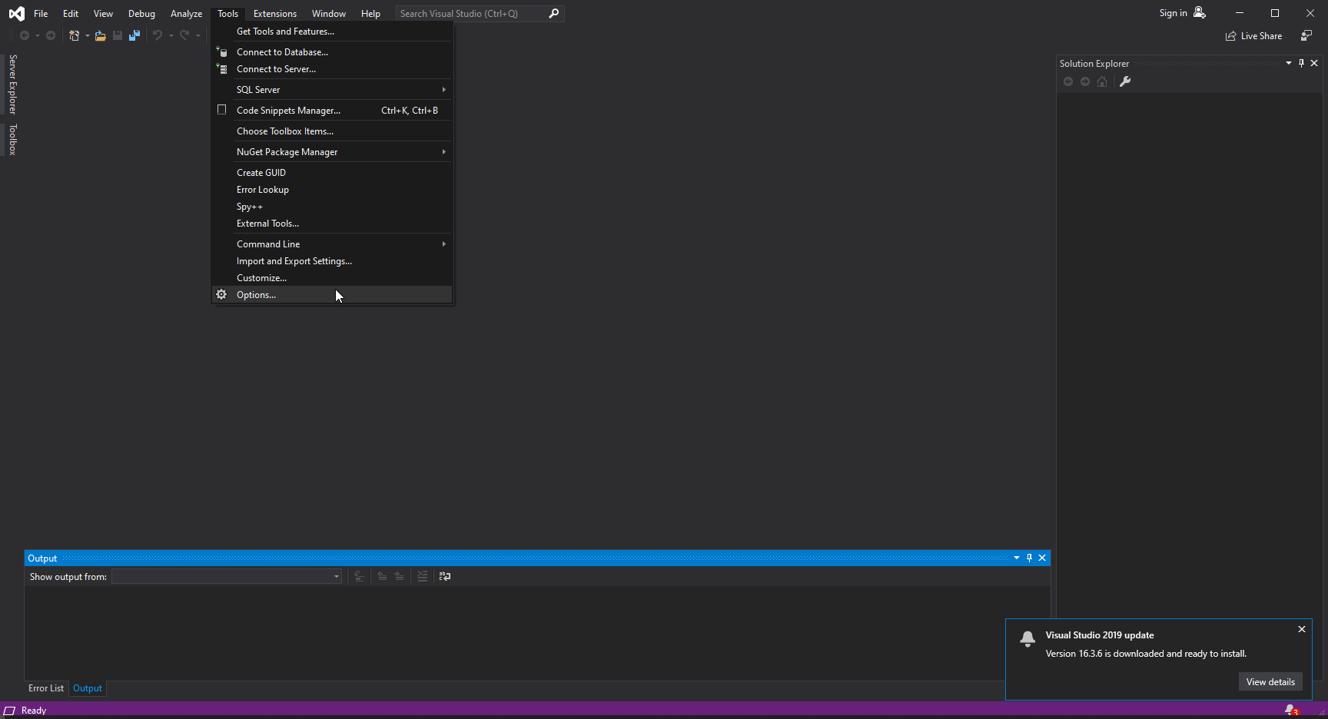Screen dimensions: 1328x719
Task: Select Error Lookup menu item
Action: [x=332, y=190]
